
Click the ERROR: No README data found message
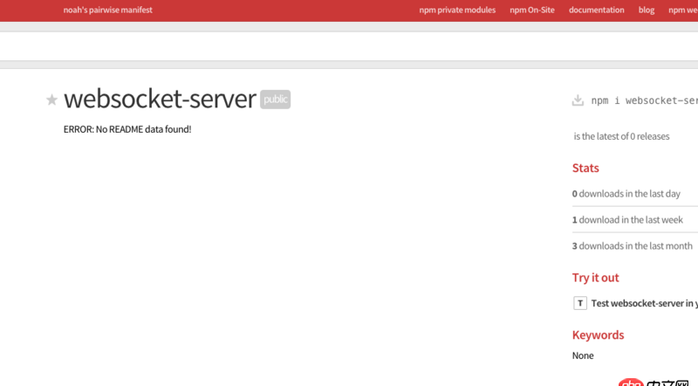[127, 129]
